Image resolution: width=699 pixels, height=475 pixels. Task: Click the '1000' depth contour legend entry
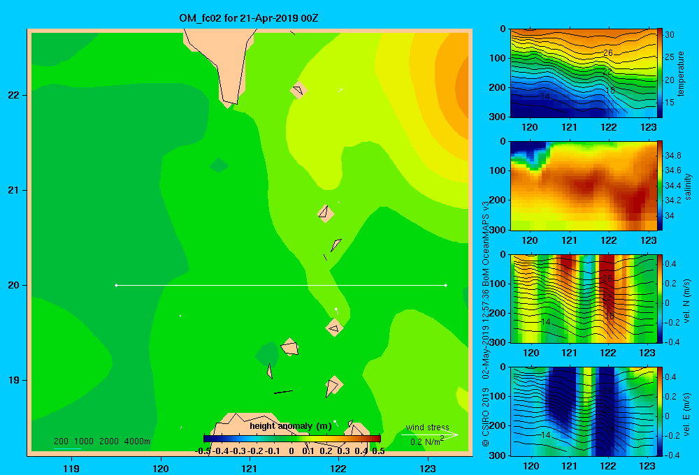click(x=83, y=441)
